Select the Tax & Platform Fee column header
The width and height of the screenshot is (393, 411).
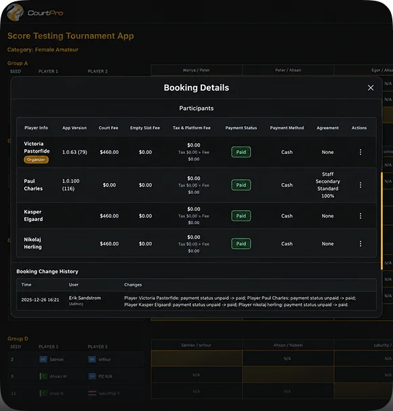point(192,128)
